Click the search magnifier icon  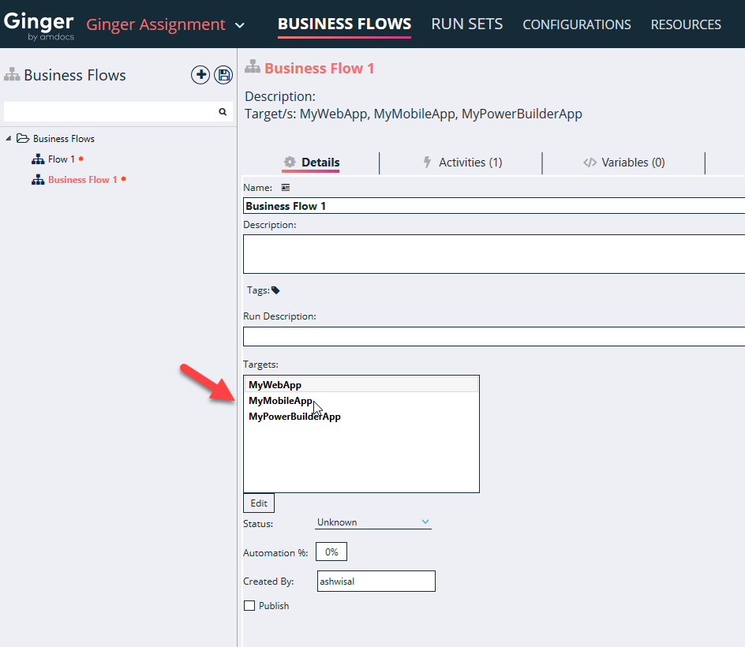click(x=223, y=112)
